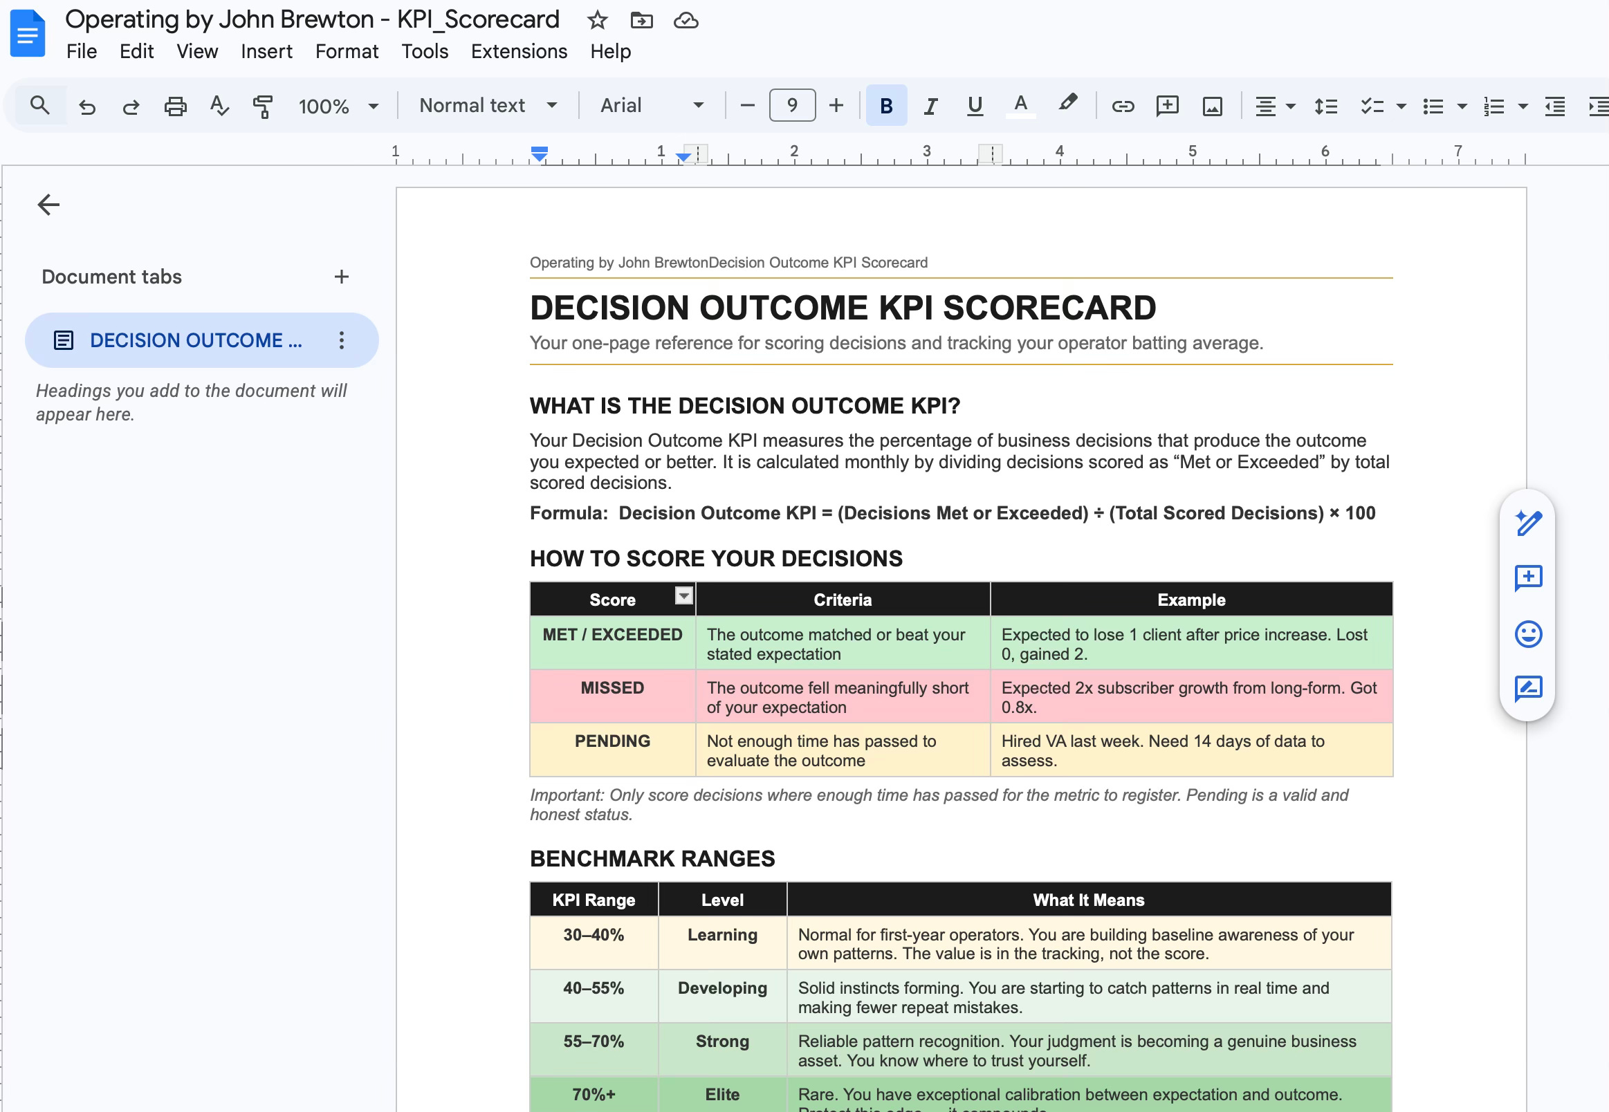Click the spelling and grammar check icon

219,106
